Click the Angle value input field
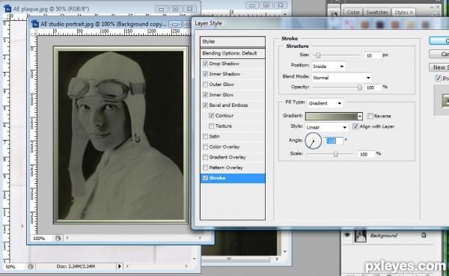Viewport: 449px width, 276px height. click(333, 141)
